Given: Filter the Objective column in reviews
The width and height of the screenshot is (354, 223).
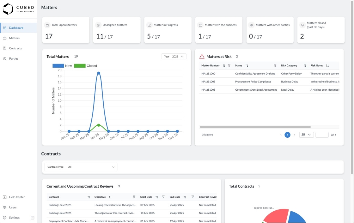Looking at the screenshot, I should pos(134,197).
